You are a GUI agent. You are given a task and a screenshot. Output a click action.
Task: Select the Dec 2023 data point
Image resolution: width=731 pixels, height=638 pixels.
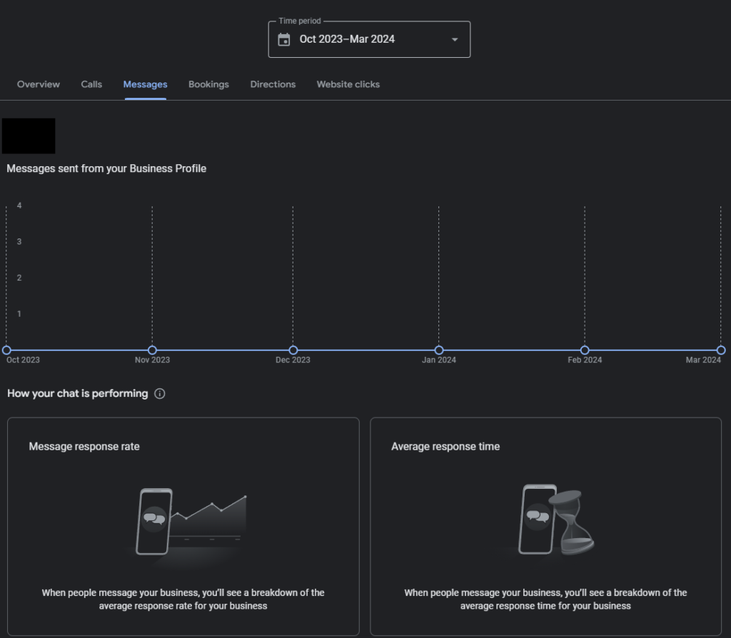[x=293, y=350]
